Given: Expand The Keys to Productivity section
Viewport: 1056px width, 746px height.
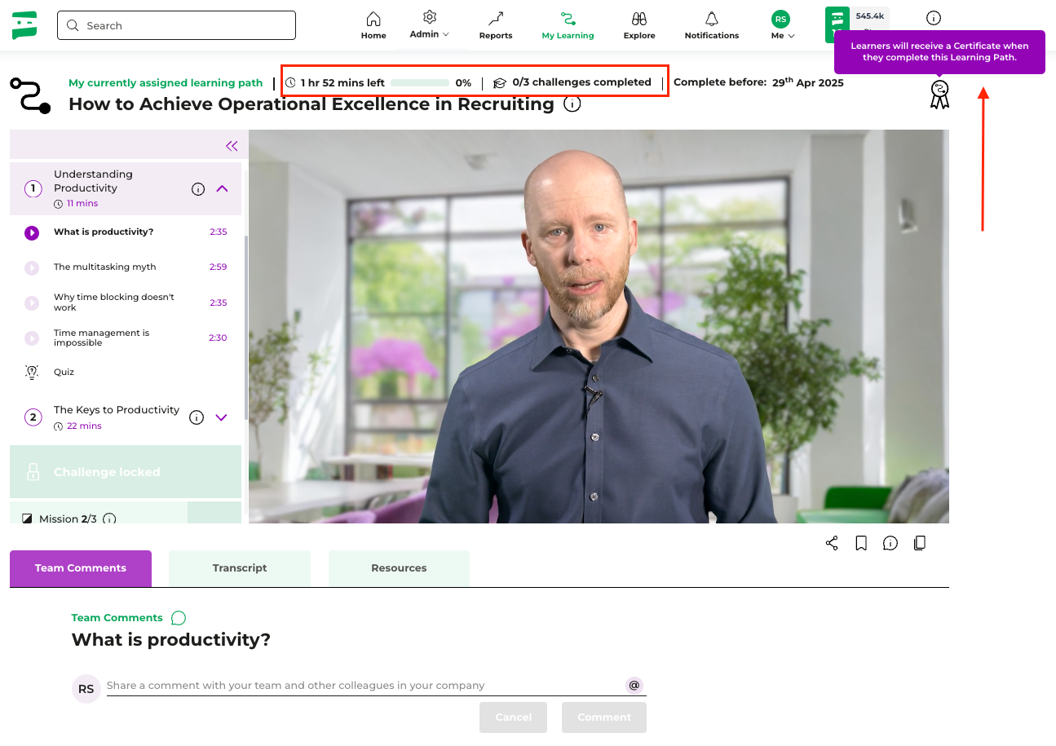Looking at the screenshot, I should (x=221, y=417).
